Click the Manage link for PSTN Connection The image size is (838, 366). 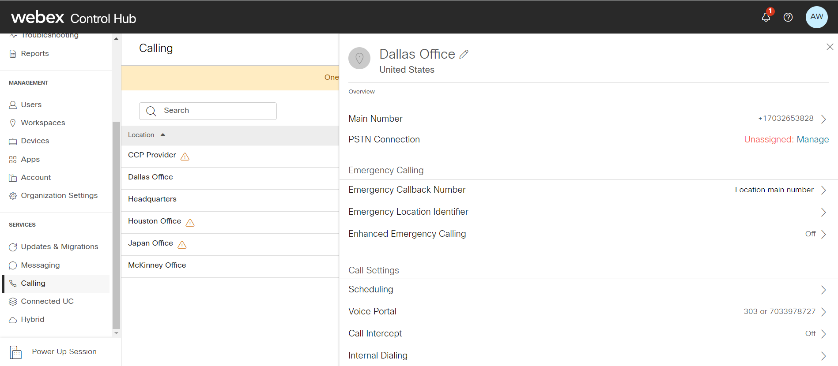pyautogui.click(x=812, y=139)
